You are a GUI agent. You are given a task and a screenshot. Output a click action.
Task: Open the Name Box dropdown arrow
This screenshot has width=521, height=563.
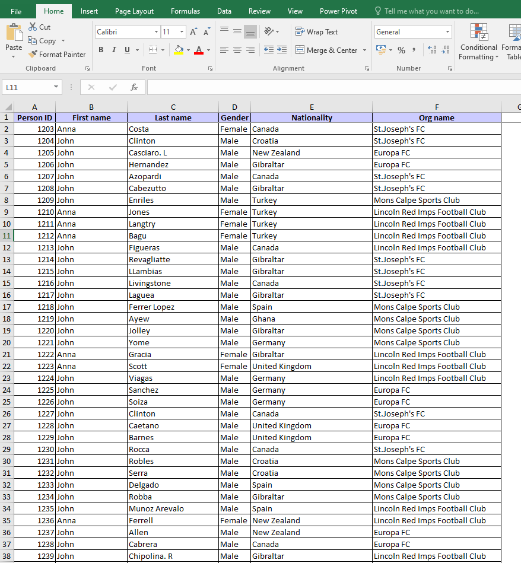pyautogui.click(x=56, y=87)
